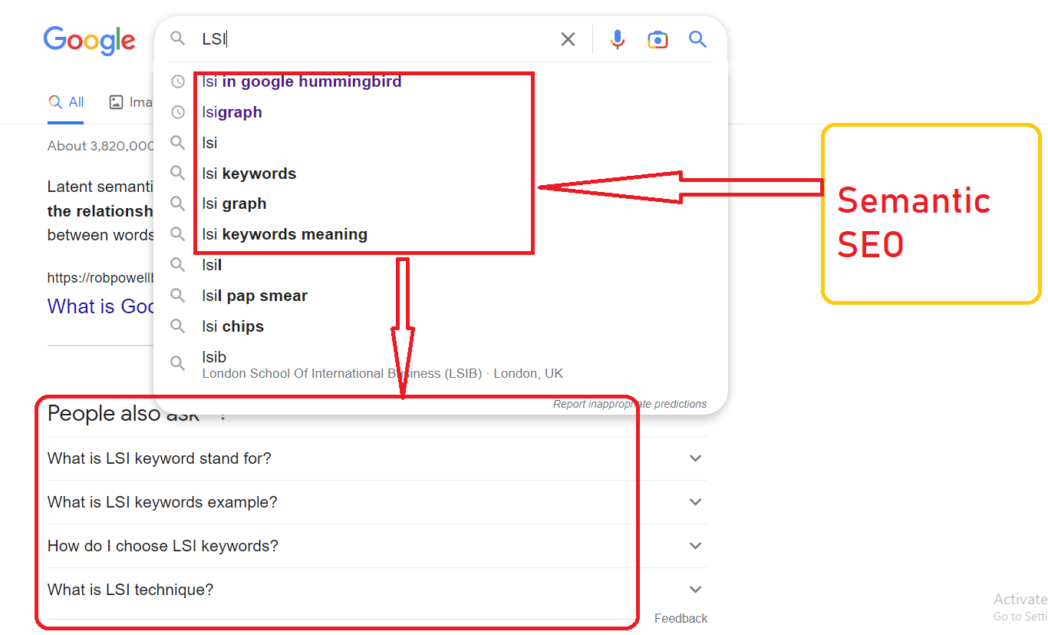Click magnifier icon beside 'lsib'
Screen dimensions: 1048x635
[178, 364]
